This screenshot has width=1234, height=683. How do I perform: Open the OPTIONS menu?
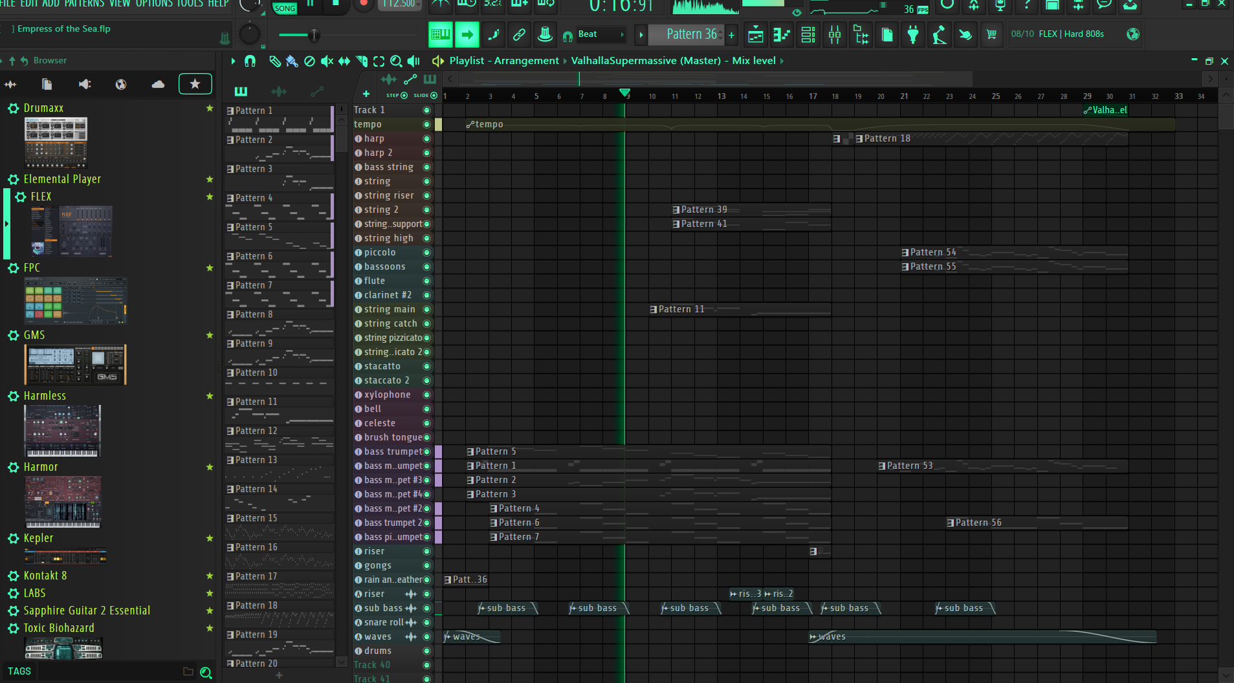pyautogui.click(x=154, y=3)
